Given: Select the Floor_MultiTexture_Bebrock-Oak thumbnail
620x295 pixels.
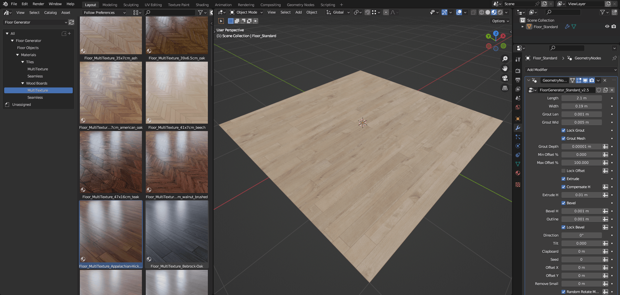Looking at the screenshot, I should tap(177, 232).
